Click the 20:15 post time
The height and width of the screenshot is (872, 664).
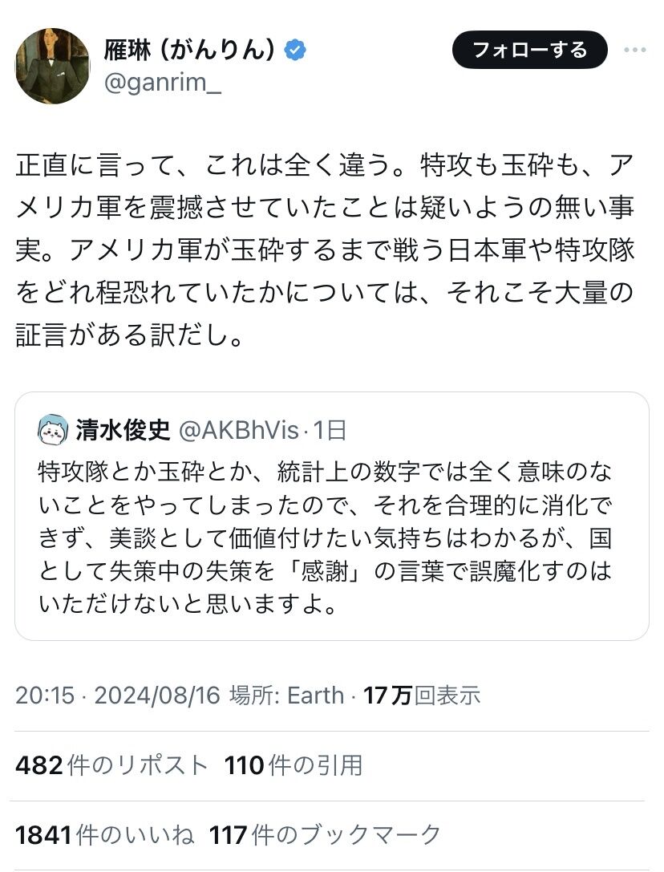[x=44, y=695]
